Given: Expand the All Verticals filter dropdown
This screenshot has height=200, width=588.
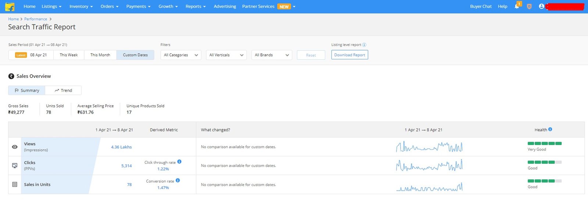Looking at the screenshot, I should pyautogui.click(x=226, y=55).
